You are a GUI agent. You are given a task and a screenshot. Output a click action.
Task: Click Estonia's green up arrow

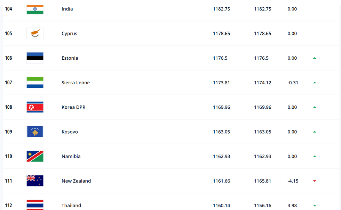tap(315, 58)
